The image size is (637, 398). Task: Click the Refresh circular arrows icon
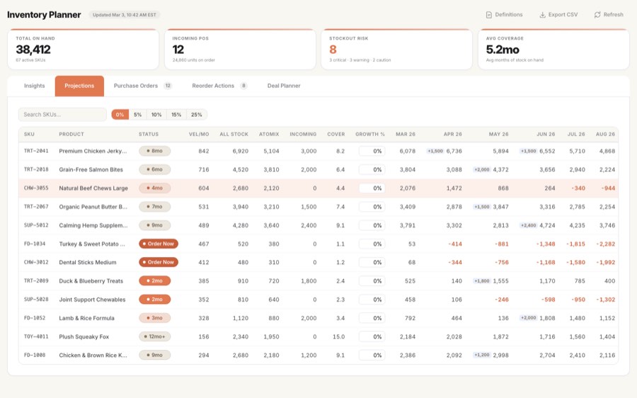[597, 15]
